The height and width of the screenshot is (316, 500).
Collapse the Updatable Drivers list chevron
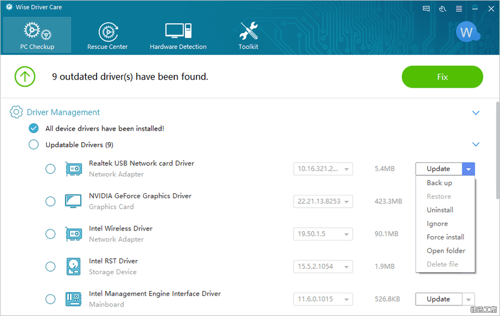476,144
